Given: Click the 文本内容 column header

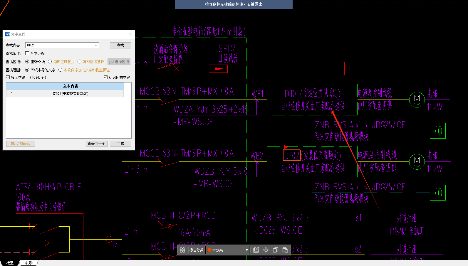Looking at the screenshot, I should (71, 86).
